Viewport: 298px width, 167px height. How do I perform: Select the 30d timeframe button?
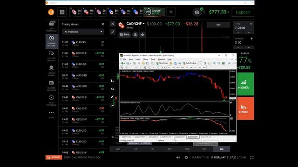point(118,149)
